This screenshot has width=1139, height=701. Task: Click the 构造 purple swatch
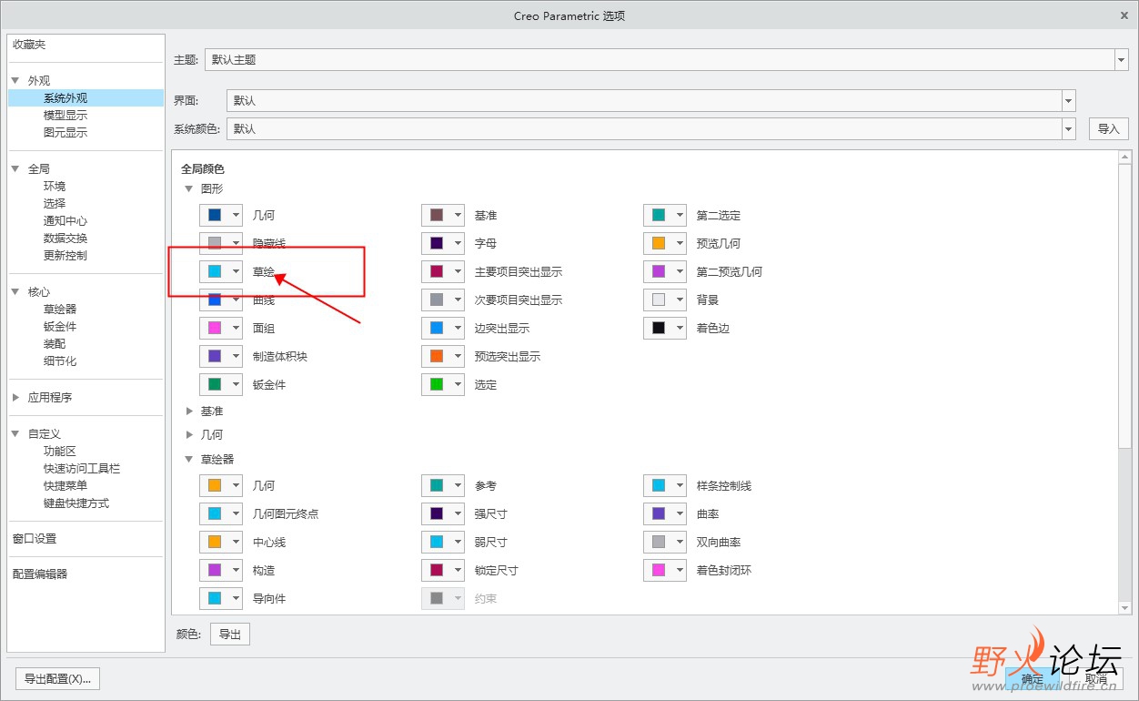point(215,570)
